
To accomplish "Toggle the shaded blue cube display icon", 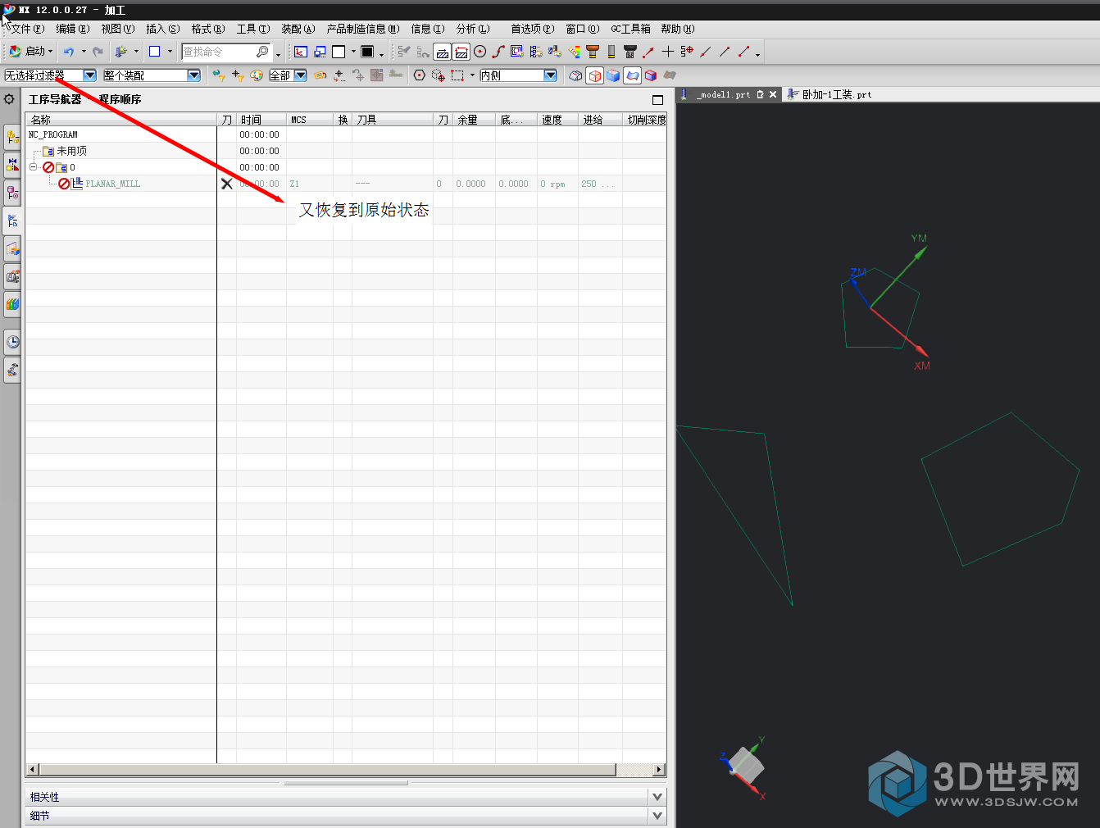I will (613, 75).
